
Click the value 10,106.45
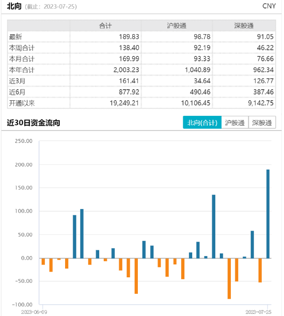[196, 103]
